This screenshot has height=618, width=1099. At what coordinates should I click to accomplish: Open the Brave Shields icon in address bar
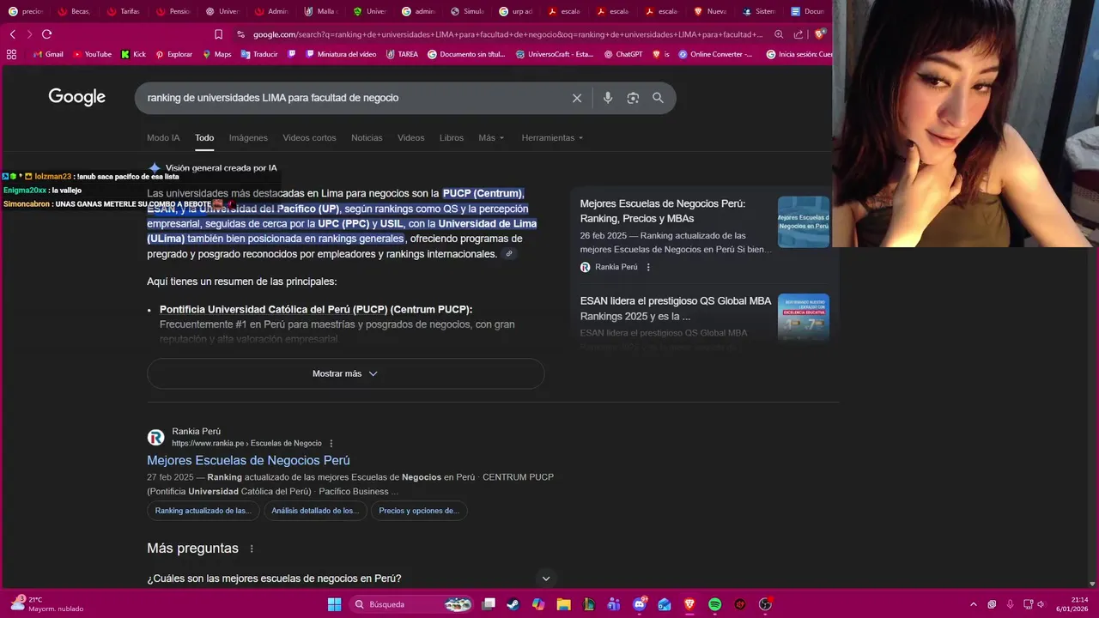click(x=821, y=34)
